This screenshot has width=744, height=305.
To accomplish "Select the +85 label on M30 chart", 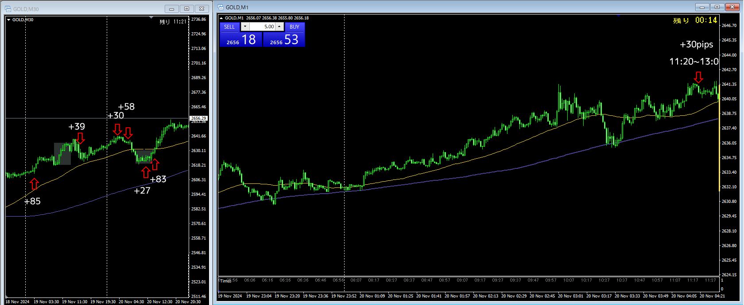I will (x=32, y=201).
